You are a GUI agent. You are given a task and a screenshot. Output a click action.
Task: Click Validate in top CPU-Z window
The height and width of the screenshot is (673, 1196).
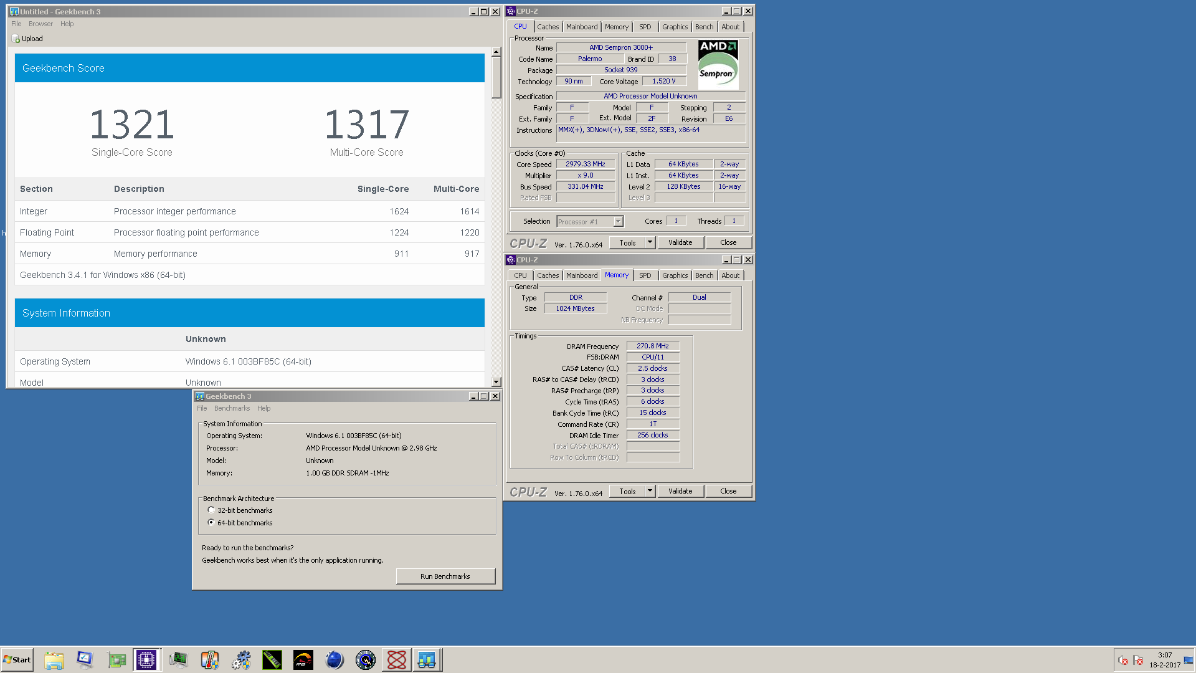tap(680, 242)
